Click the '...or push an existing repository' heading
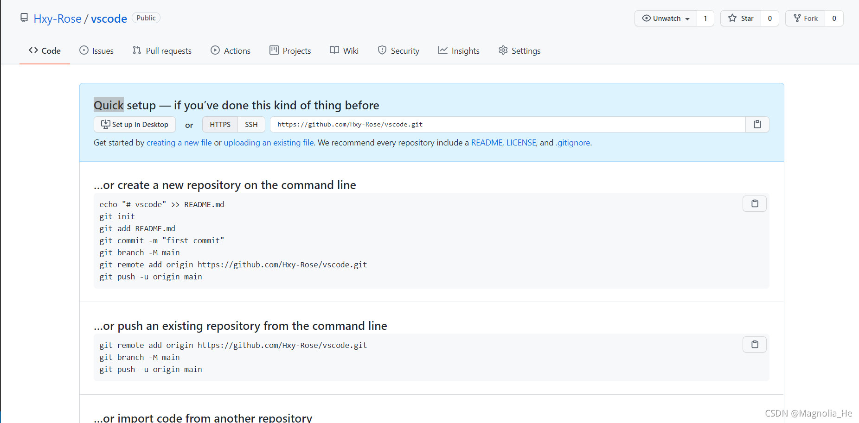Image resolution: width=859 pixels, height=423 pixels. coord(240,326)
